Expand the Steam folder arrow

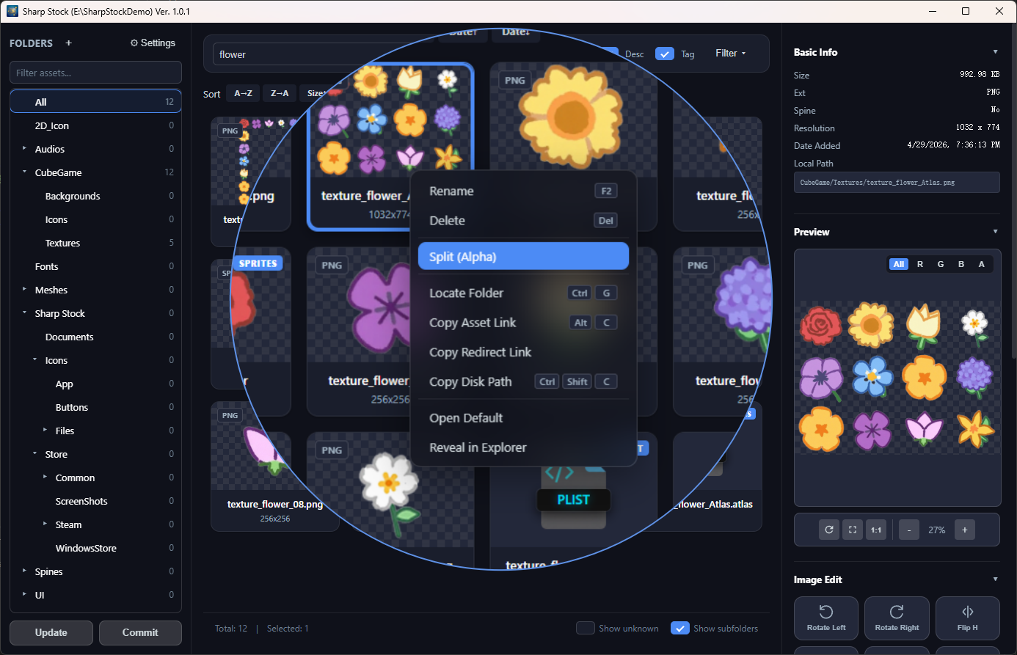pos(45,524)
